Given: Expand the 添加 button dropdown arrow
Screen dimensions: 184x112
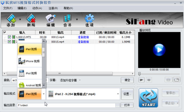Looking at the screenshot, I should click(20, 20).
